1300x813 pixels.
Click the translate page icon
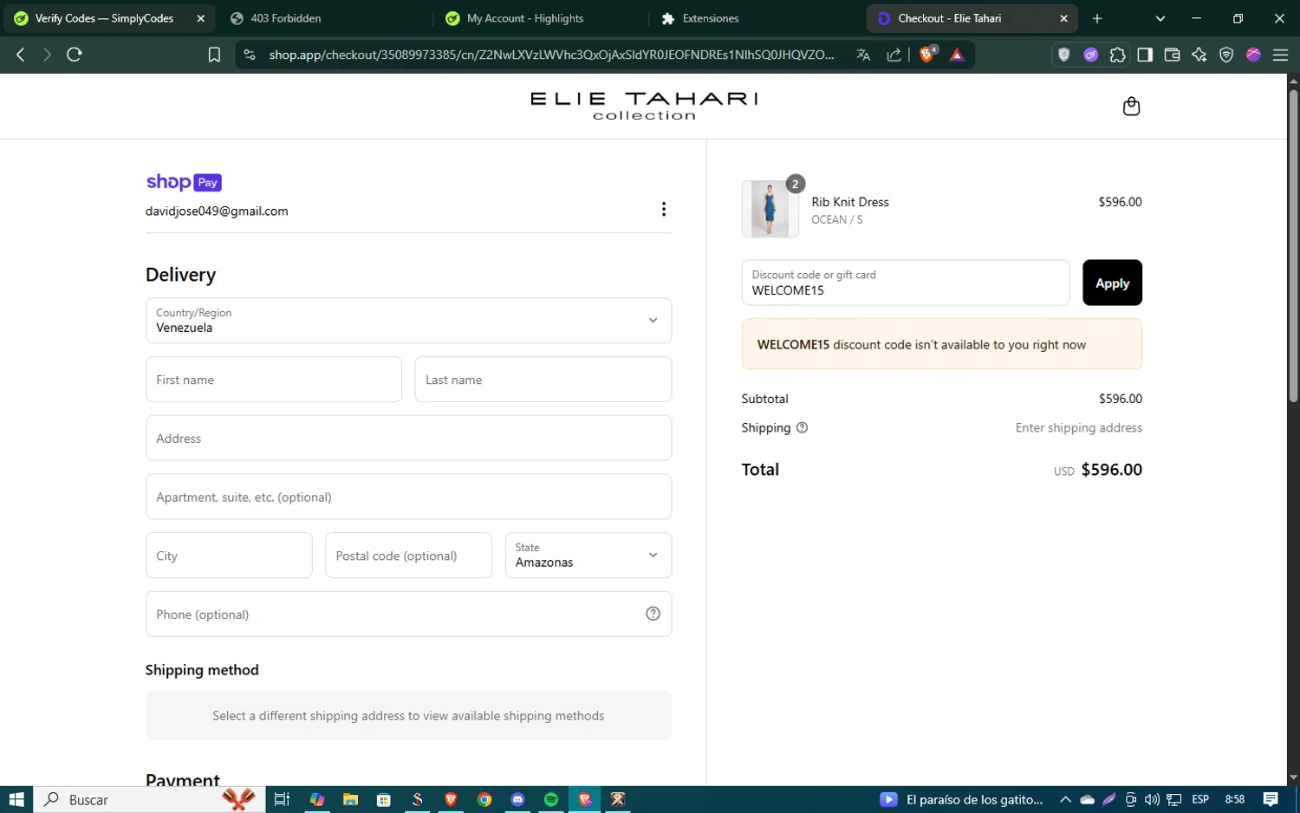pos(863,55)
